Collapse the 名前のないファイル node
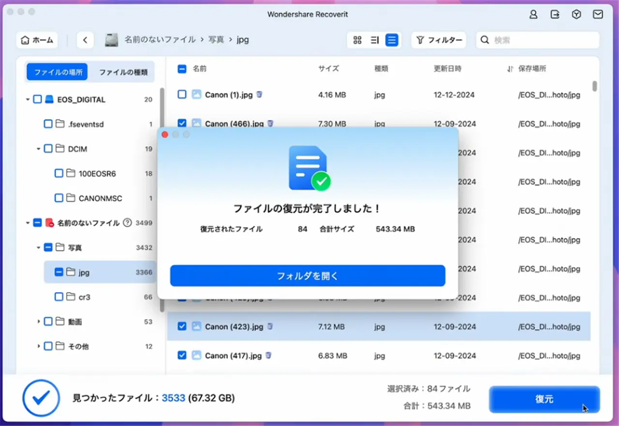The width and height of the screenshot is (619, 426). tap(28, 223)
